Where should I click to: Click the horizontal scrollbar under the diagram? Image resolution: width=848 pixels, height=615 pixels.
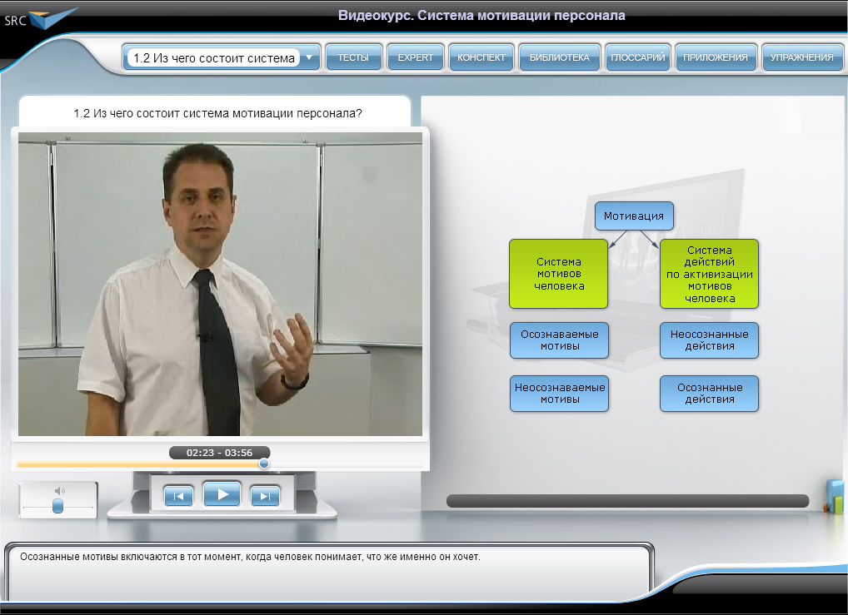(x=627, y=501)
